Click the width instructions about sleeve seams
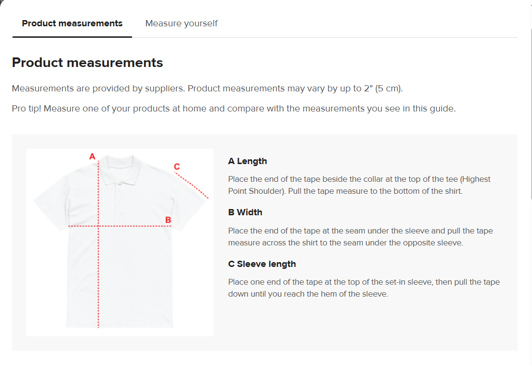The image size is (532, 365). click(360, 237)
